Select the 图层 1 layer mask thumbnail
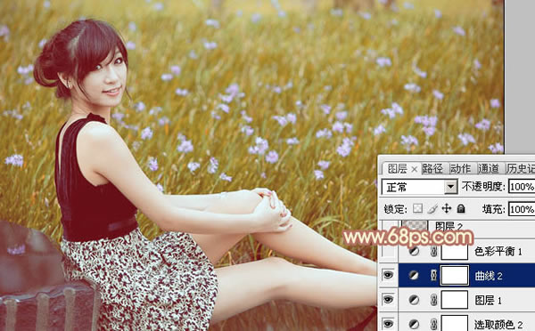Viewport: 535px width, 331px height. 455,300
